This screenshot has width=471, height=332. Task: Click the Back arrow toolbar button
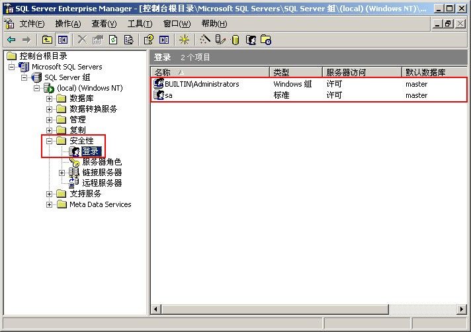tap(11, 40)
